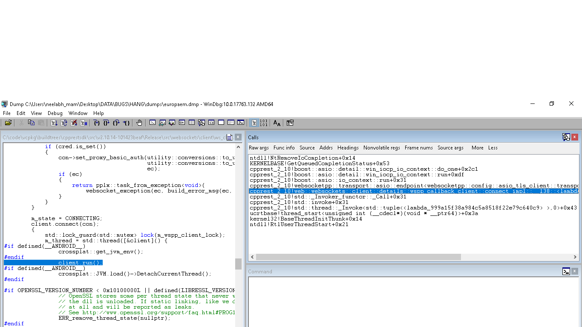
Task: Click the Less button in Calls pane
Action: pos(493,148)
